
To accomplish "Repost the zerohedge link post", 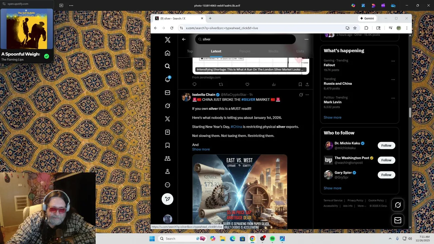I will (221, 84).
